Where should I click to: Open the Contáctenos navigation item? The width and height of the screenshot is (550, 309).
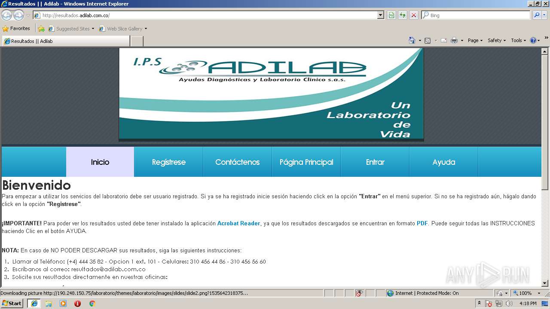coord(238,162)
